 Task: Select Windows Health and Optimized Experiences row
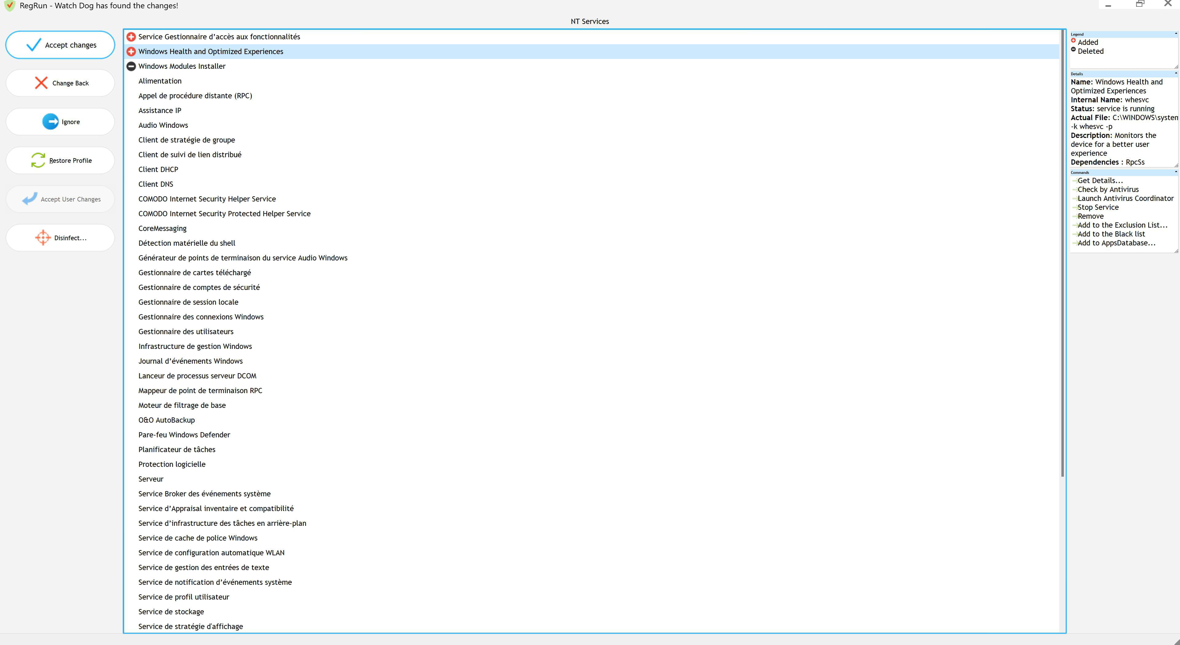point(592,51)
